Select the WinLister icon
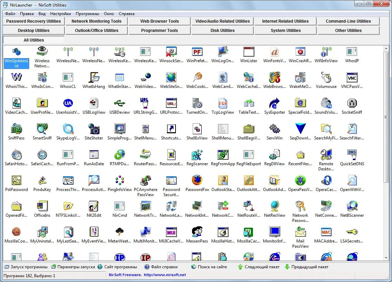This screenshot has width=392, height=282. click(248, 52)
